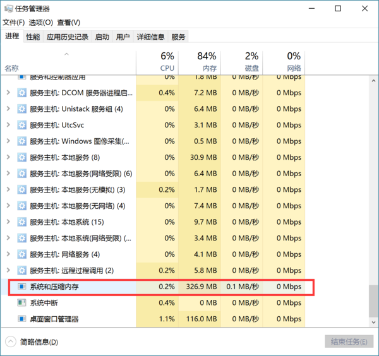Click the 桌面窗口管理器 process icon
The image size is (379, 356).
click(21, 319)
